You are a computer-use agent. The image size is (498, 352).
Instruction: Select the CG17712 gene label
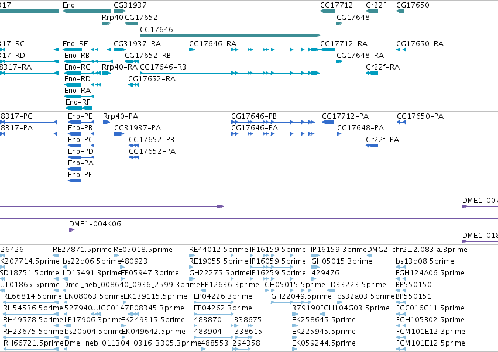click(336, 5)
